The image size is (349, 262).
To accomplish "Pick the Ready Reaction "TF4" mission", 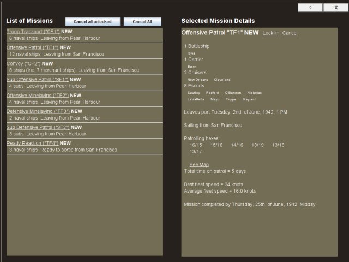I will tap(32, 143).
